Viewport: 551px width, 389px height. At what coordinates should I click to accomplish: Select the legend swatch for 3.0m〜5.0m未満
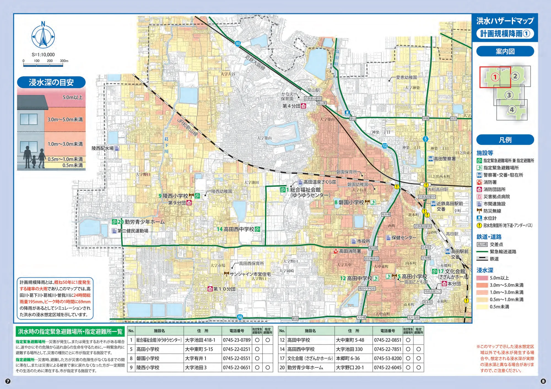[482, 285]
